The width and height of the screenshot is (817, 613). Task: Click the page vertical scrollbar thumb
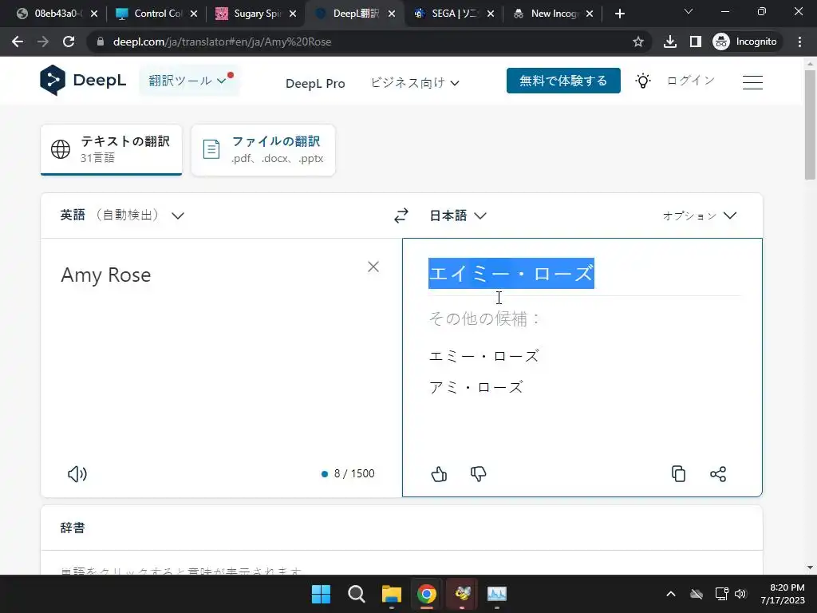(x=810, y=124)
